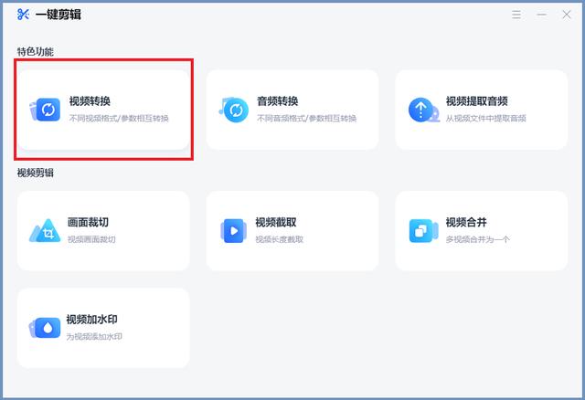Click description 不同视频格式/参数相互转换
The image size is (585, 400).
(x=119, y=118)
